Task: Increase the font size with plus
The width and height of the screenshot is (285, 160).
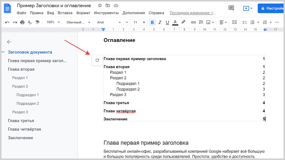Action: coord(144,22)
